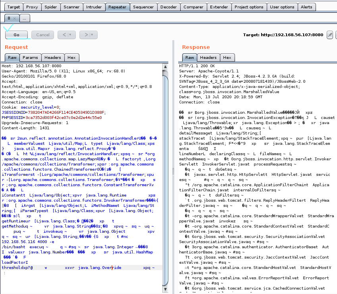Click the PHPSESSID cookie value text

64,118
